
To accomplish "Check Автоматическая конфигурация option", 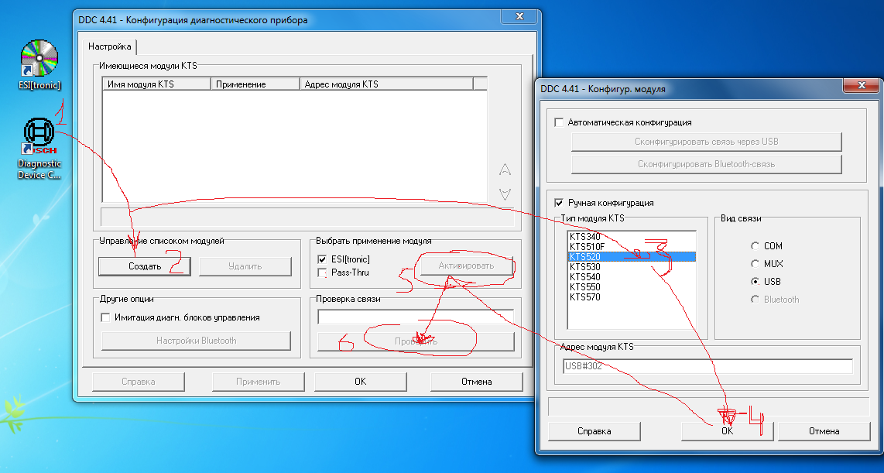I will [x=559, y=122].
